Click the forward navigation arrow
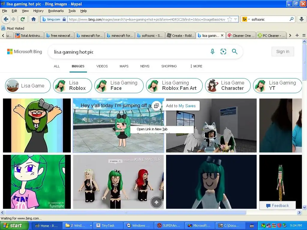This screenshot has width=307, height=230. point(13,19)
